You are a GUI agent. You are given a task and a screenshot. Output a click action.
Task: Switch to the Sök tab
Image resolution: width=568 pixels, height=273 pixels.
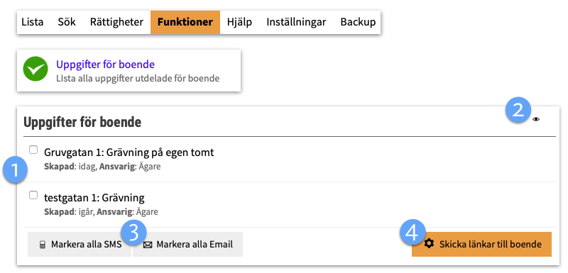click(67, 22)
